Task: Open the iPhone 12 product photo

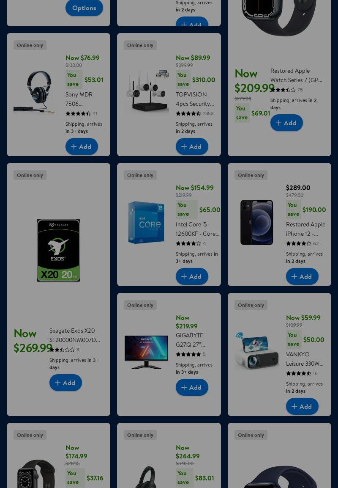Action: tap(256, 222)
